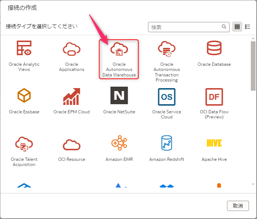Pick Oracle Autonomous Transaction Processing icon

167,49
